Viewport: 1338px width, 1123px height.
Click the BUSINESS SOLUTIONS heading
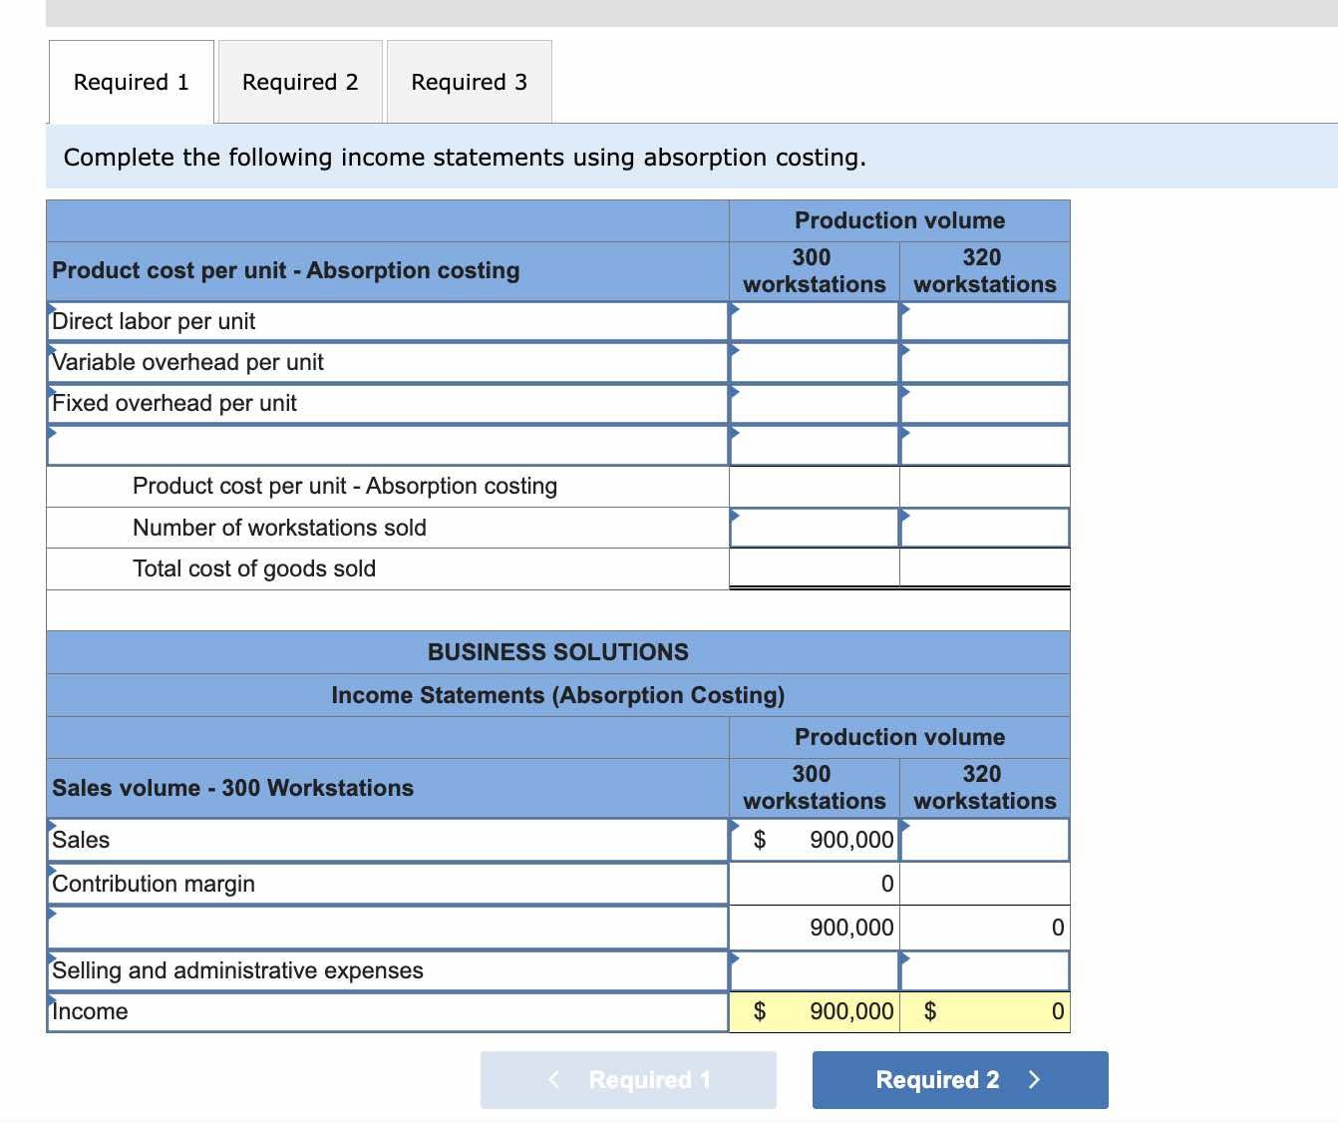558,652
